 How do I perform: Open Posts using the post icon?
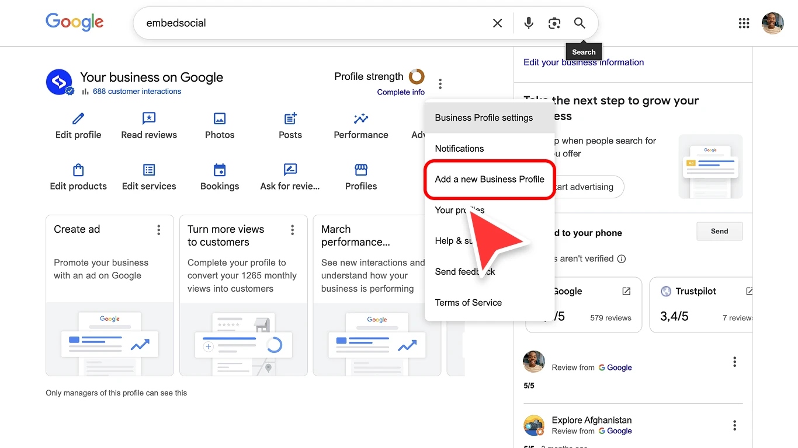(290, 119)
